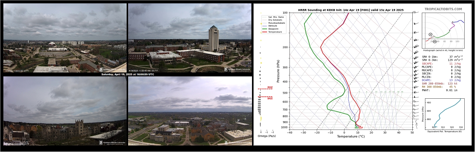Select the bottom-left castle building webcam
Viewport: 475px width, 152px height.
click(65, 111)
